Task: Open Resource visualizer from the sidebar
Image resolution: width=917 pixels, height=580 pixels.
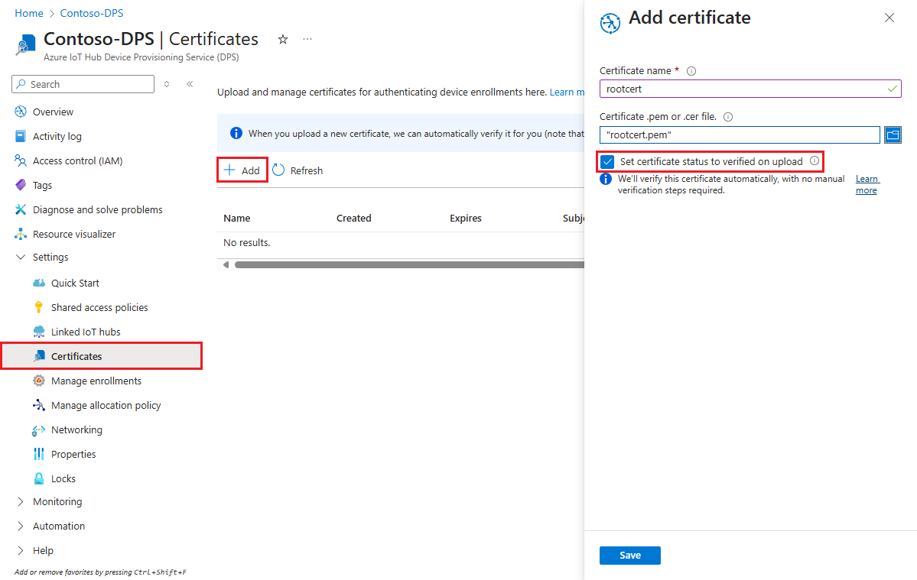Action: point(73,234)
